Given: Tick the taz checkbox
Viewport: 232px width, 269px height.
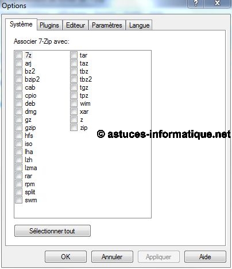Looking at the screenshot, I should (74, 63).
